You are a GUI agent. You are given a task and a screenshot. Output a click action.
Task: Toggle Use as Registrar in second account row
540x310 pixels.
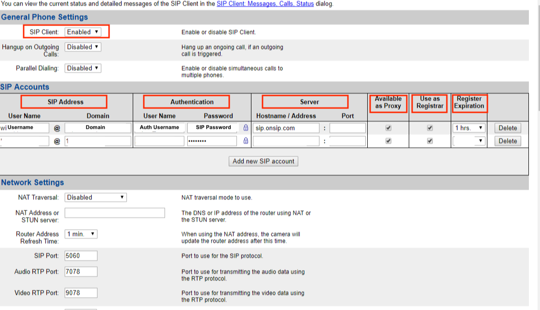pyautogui.click(x=430, y=141)
